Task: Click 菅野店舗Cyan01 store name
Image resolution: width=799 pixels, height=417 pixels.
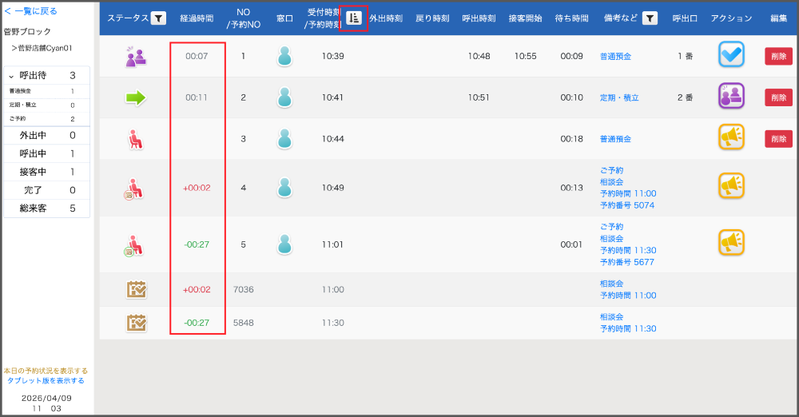Action: (x=45, y=48)
